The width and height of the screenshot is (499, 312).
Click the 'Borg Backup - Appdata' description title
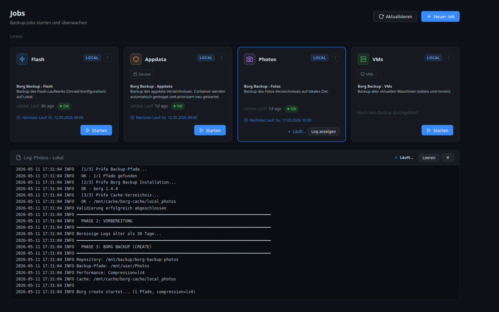pos(151,86)
